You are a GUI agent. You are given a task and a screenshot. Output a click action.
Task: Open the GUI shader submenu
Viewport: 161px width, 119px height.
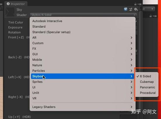[x=83, y=54]
